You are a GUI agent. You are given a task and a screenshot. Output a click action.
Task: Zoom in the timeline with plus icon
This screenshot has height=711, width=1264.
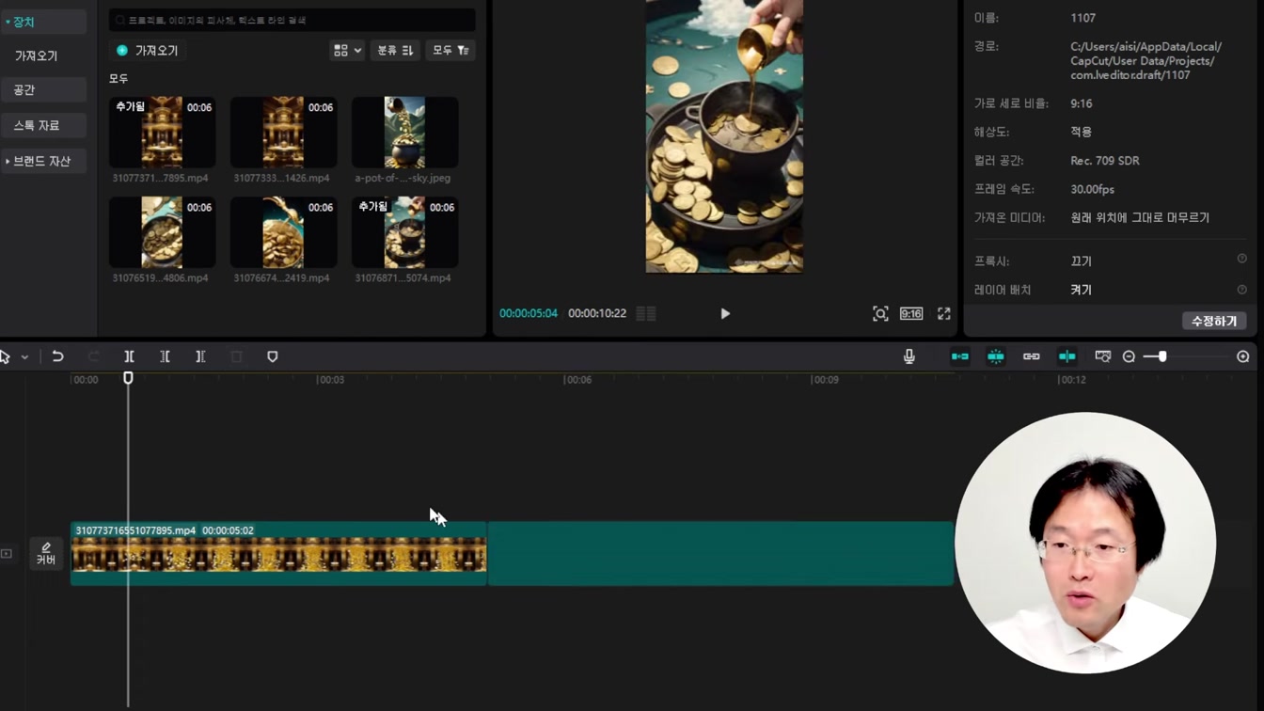coord(1242,356)
